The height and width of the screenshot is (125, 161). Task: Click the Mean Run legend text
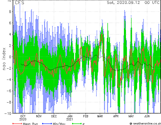[30, 124]
